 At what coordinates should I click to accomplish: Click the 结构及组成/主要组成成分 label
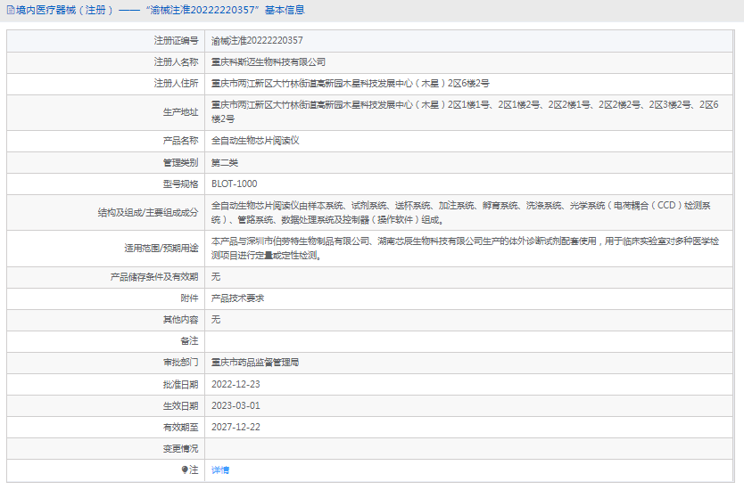[148, 213]
